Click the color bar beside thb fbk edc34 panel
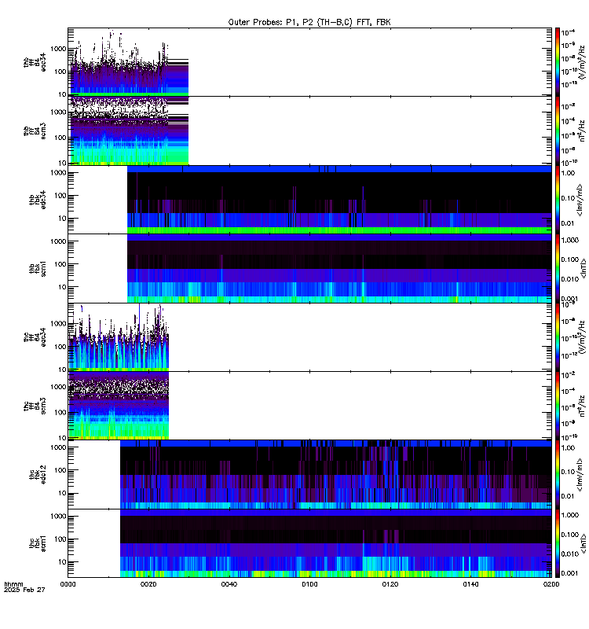This screenshot has height=629, width=589. (558, 200)
